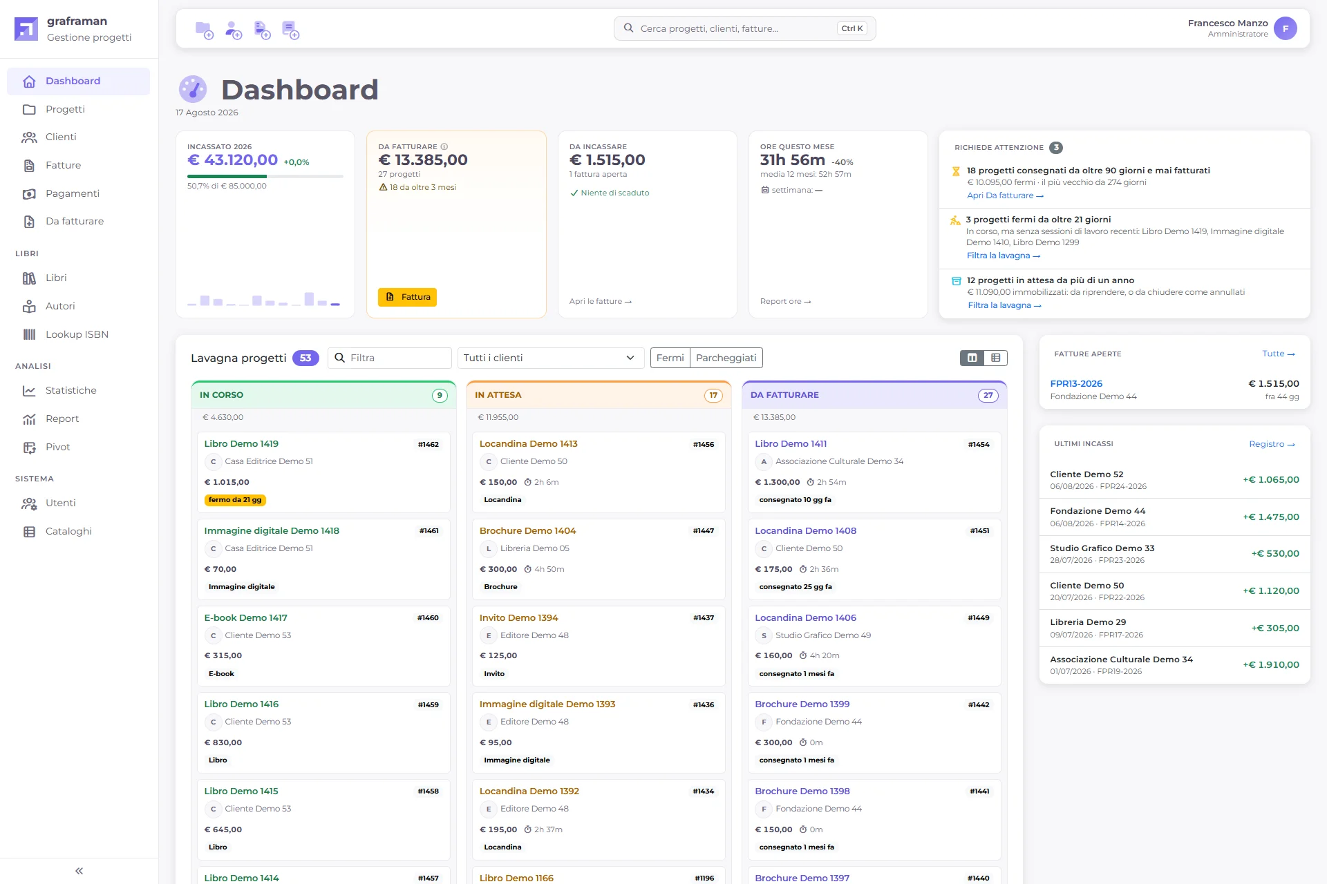Open the Pagamenti section
This screenshot has width=1327, height=884.
click(x=78, y=194)
